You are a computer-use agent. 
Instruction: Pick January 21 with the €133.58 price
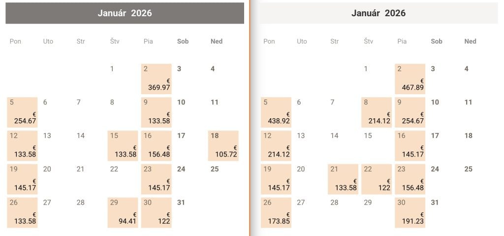pos(343,179)
